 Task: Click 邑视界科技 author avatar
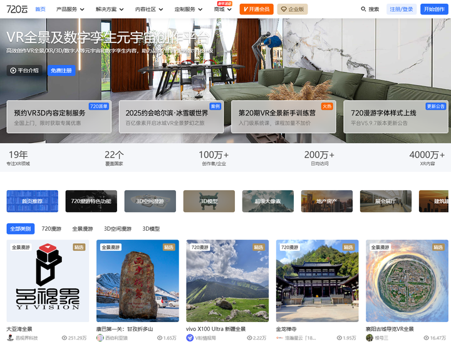(x=11, y=338)
